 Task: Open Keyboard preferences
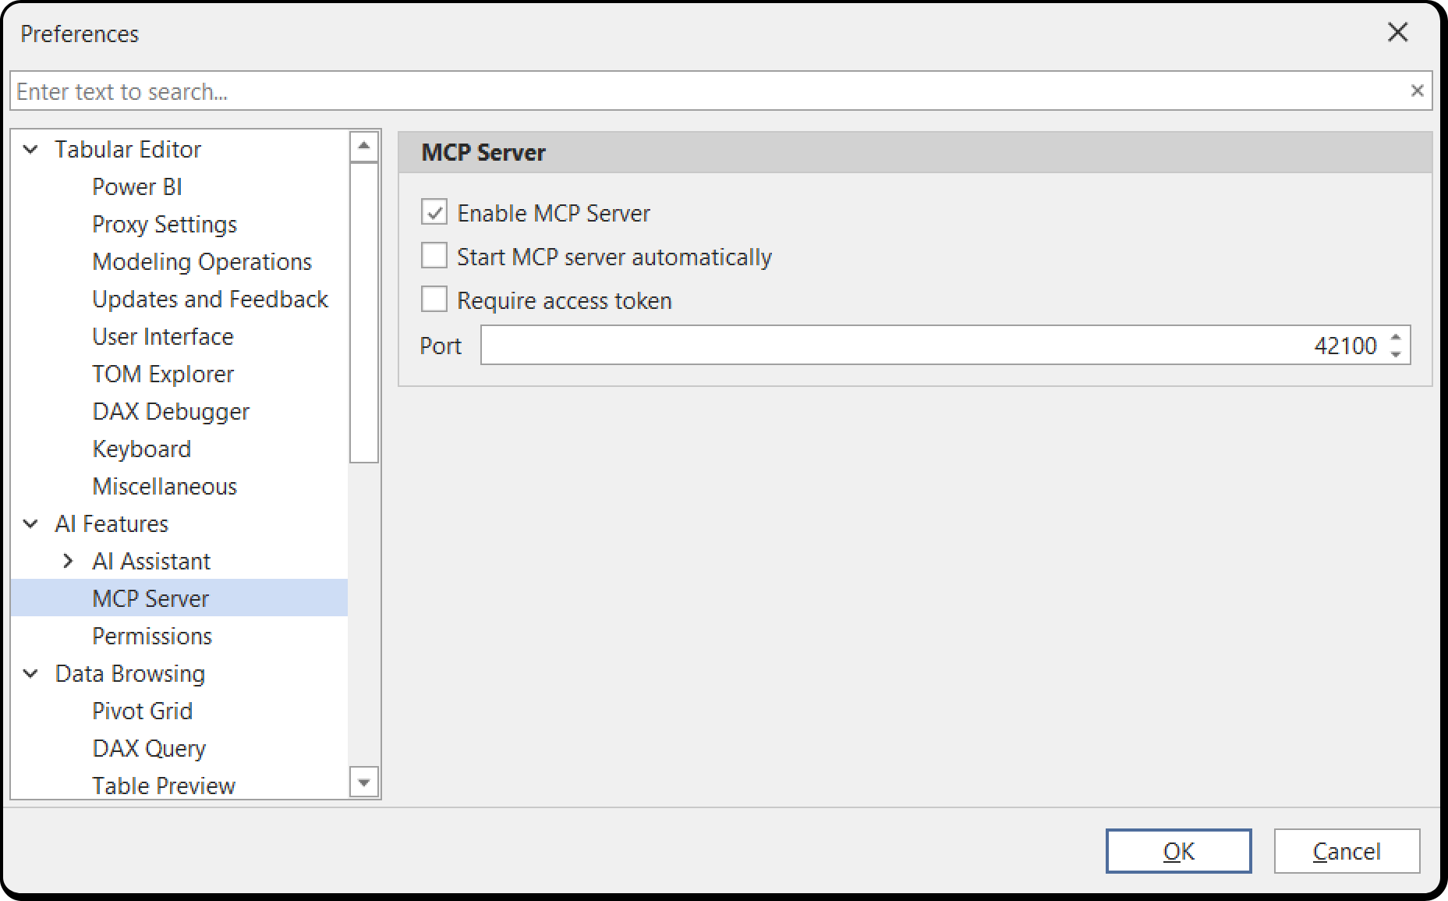click(x=141, y=449)
